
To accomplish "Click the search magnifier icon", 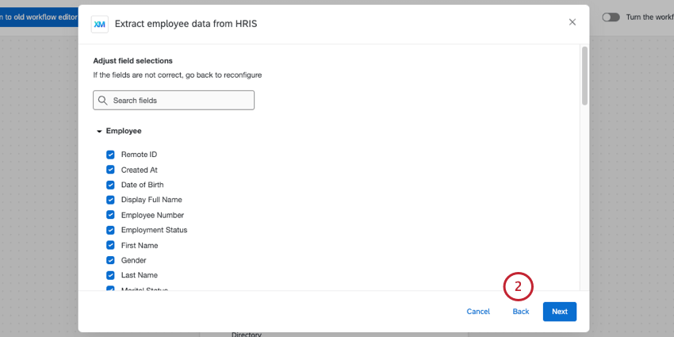I will coord(103,101).
